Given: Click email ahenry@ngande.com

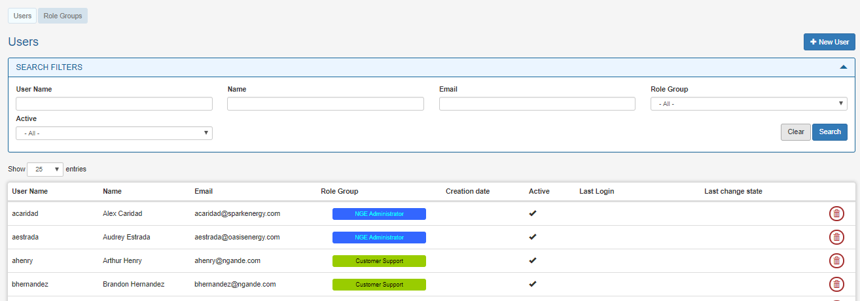Looking at the screenshot, I should (x=227, y=260).
